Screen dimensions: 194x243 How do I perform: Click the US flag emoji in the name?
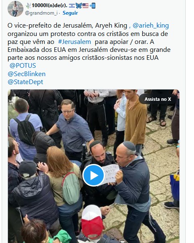(85, 6)
